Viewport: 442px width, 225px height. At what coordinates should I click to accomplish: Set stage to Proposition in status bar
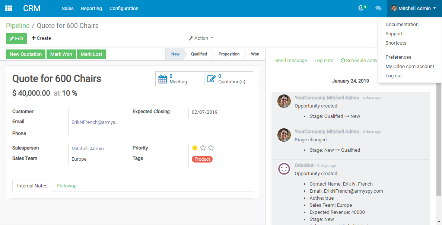229,54
